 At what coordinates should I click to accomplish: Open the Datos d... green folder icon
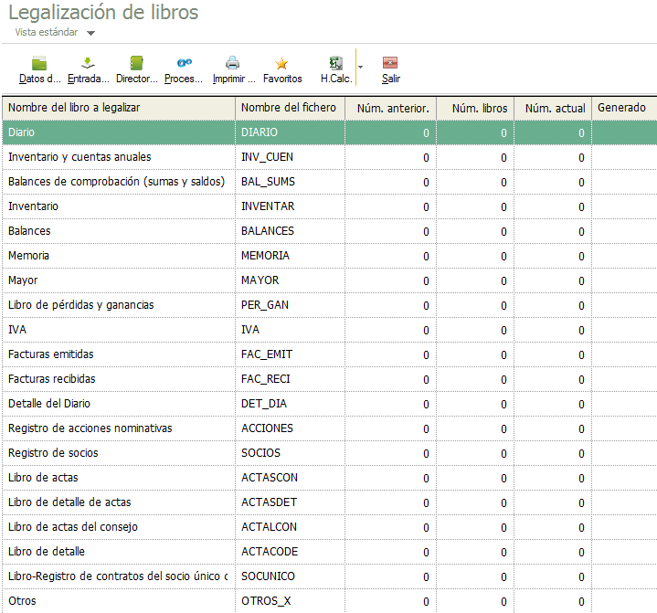[39, 63]
